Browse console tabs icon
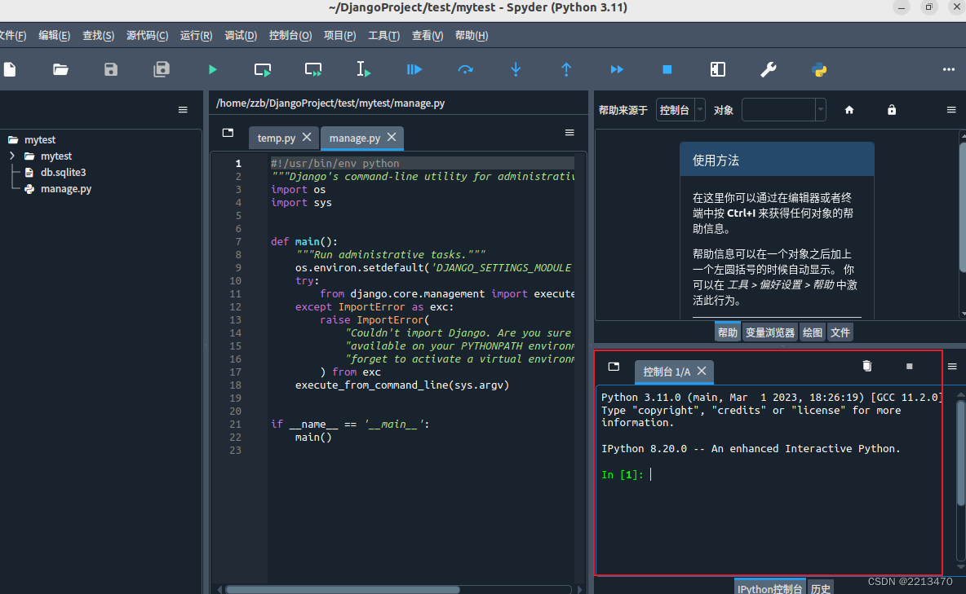Screen dimensions: 966x594 click(x=614, y=366)
